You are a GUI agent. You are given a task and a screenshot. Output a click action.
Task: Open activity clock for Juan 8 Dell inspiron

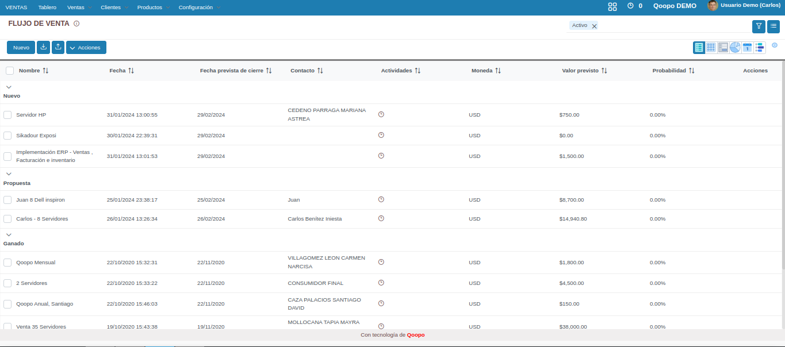click(381, 199)
